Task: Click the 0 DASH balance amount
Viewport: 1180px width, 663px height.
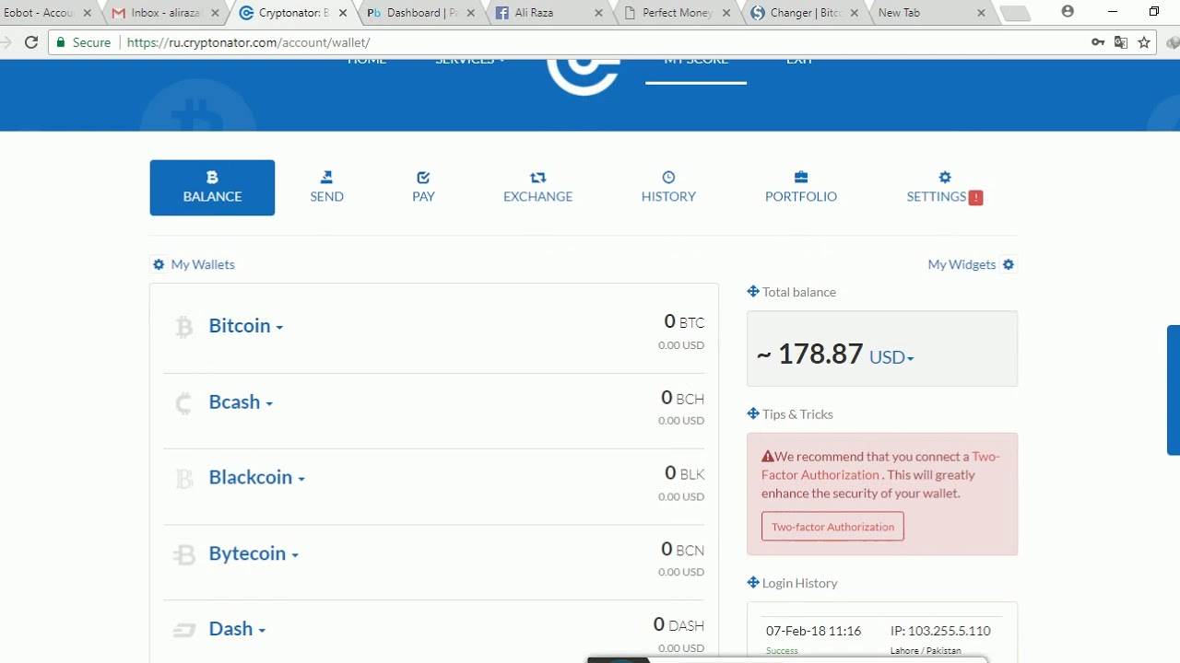Action: pos(678,624)
